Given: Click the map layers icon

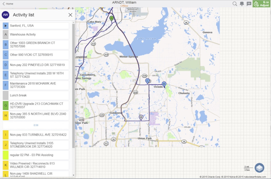Looking at the screenshot, I should [x=259, y=168].
